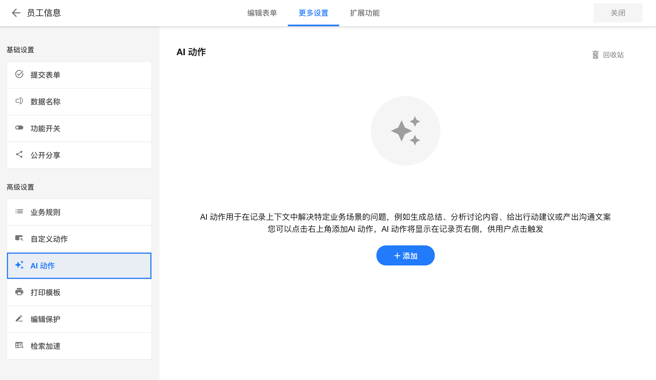This screenshot has height=380, width=656.
Task: Open the 回收站 link
Action: pos(613,55)
